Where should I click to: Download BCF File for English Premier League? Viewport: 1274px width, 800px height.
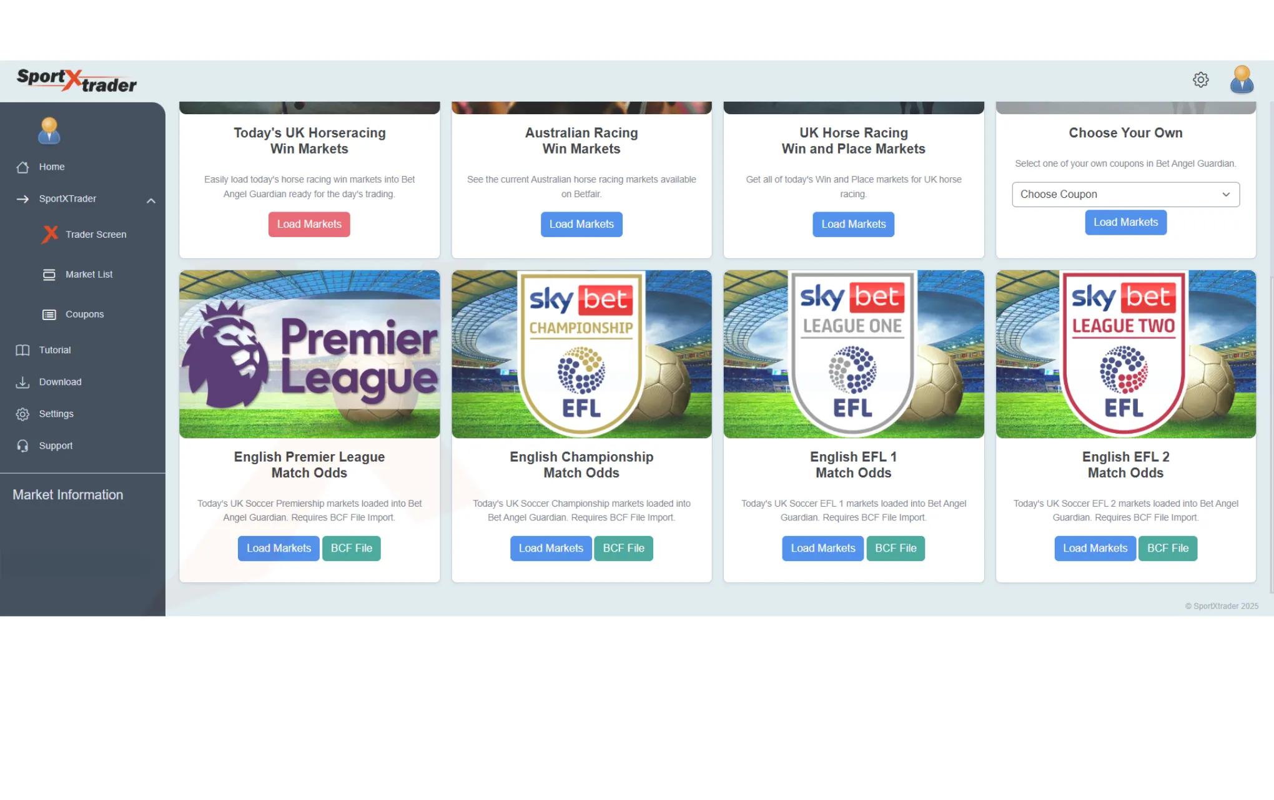pyautogui.click(x=351, y=549)
